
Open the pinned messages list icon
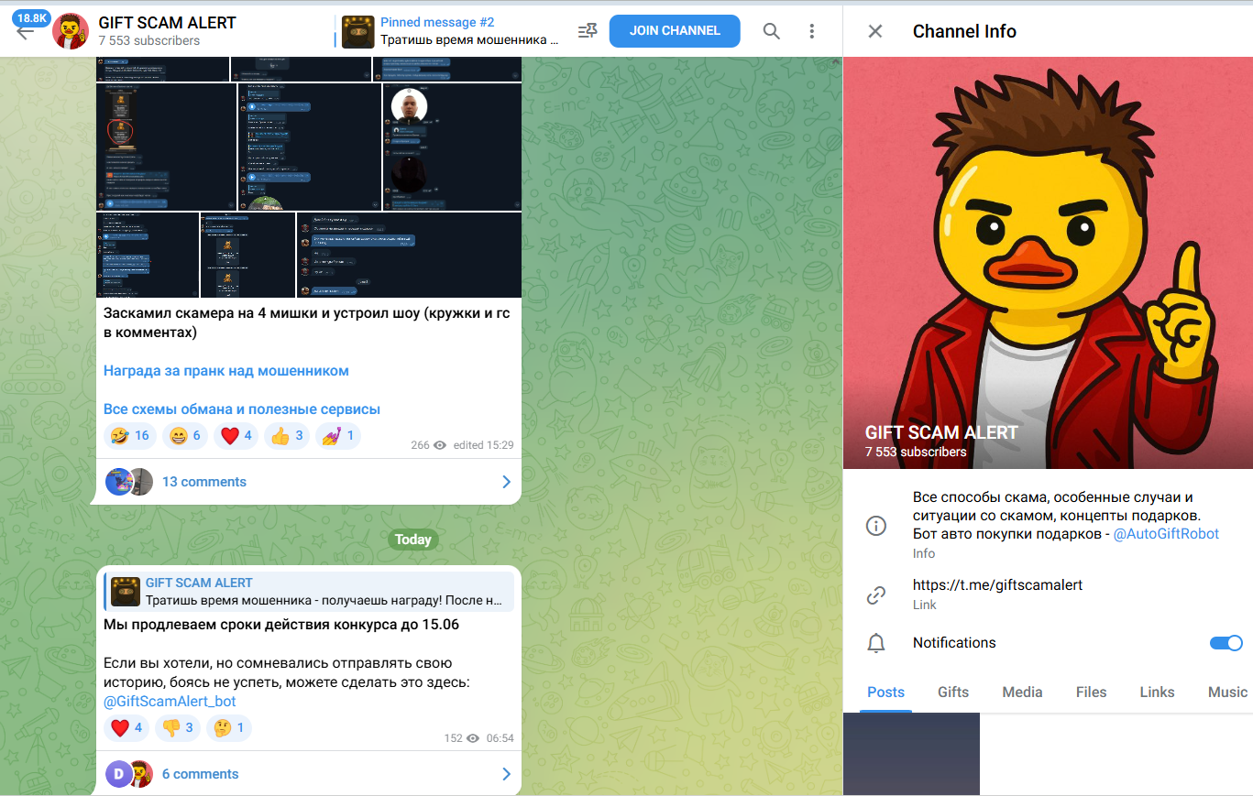588,31
